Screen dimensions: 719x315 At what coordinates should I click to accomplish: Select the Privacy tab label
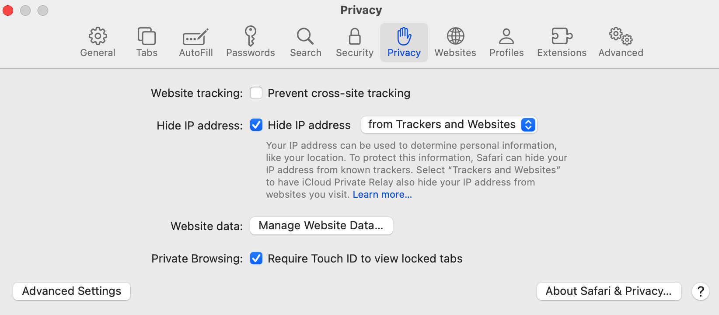404,53
